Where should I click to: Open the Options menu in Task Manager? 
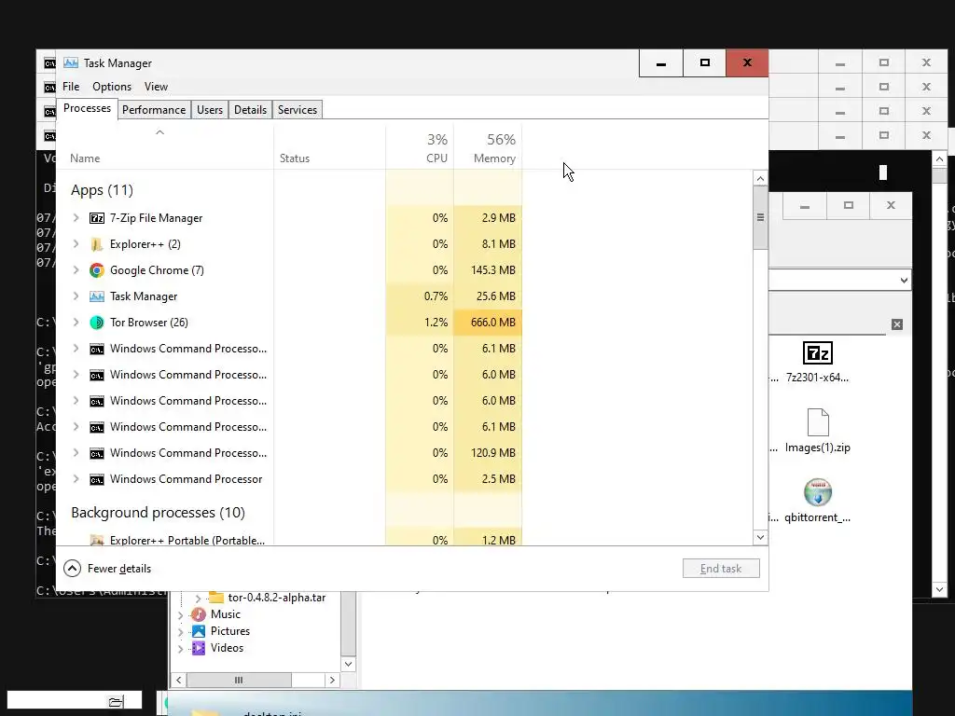pyautogui.click(x=112, y=87)
